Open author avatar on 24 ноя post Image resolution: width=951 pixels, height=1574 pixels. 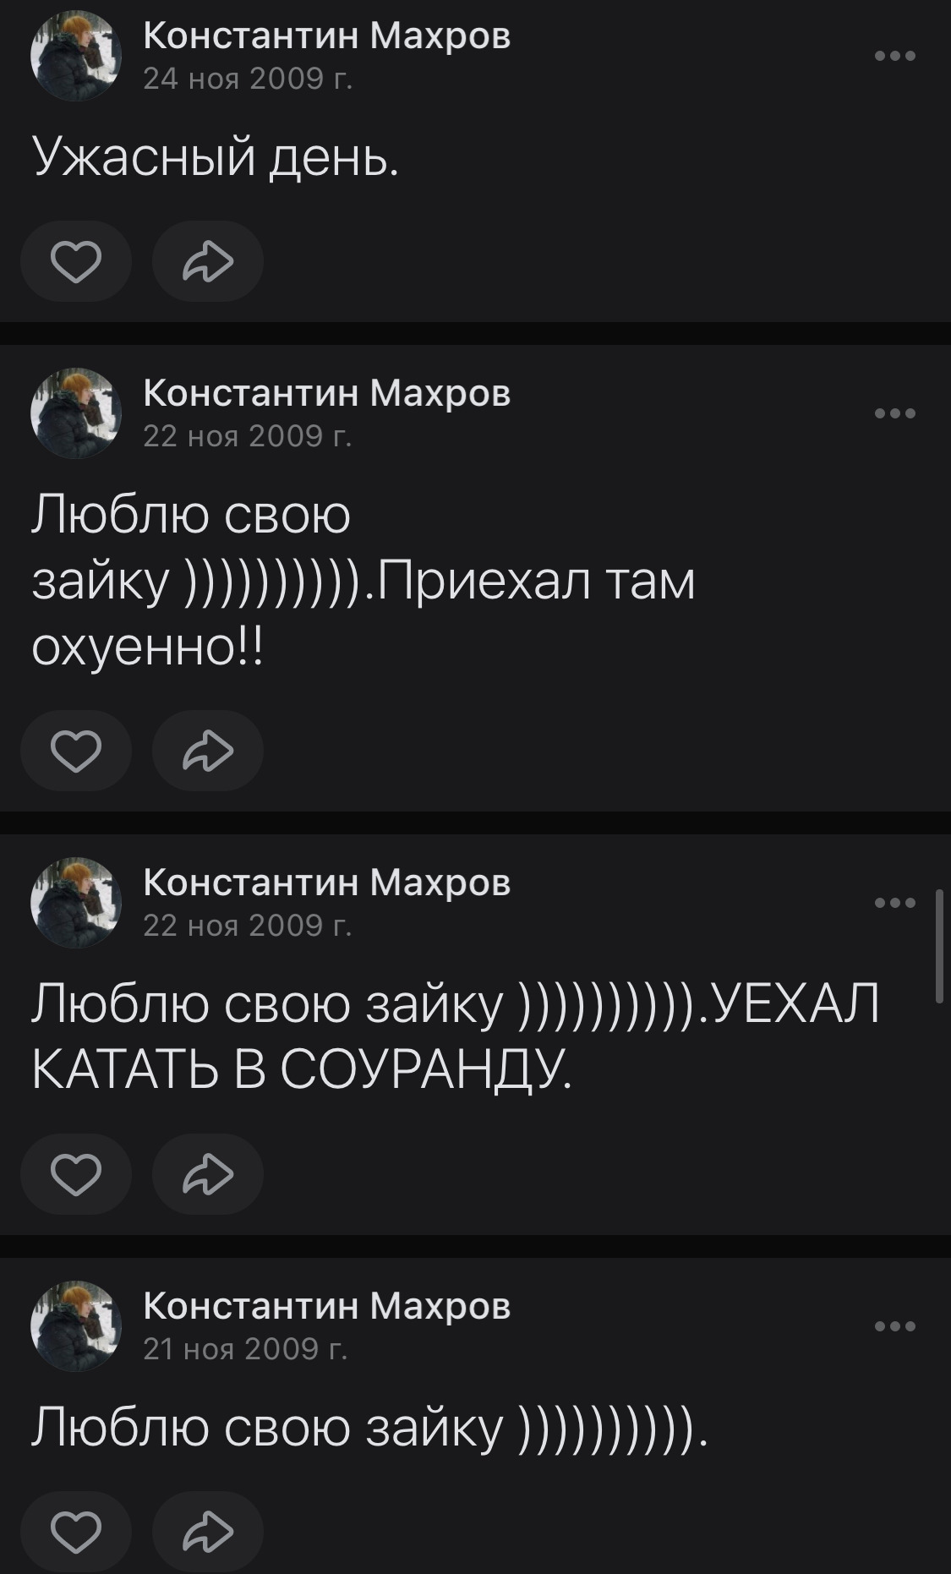76,57
